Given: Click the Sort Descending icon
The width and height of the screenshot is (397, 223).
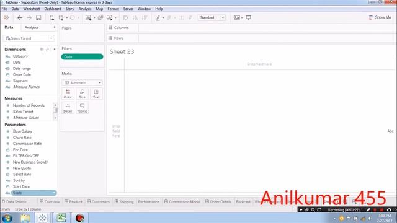Looking at the screenshot, I should point(145,17).
